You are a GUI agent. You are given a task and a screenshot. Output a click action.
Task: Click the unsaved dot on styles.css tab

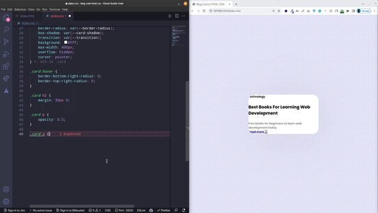coord(70,16)
